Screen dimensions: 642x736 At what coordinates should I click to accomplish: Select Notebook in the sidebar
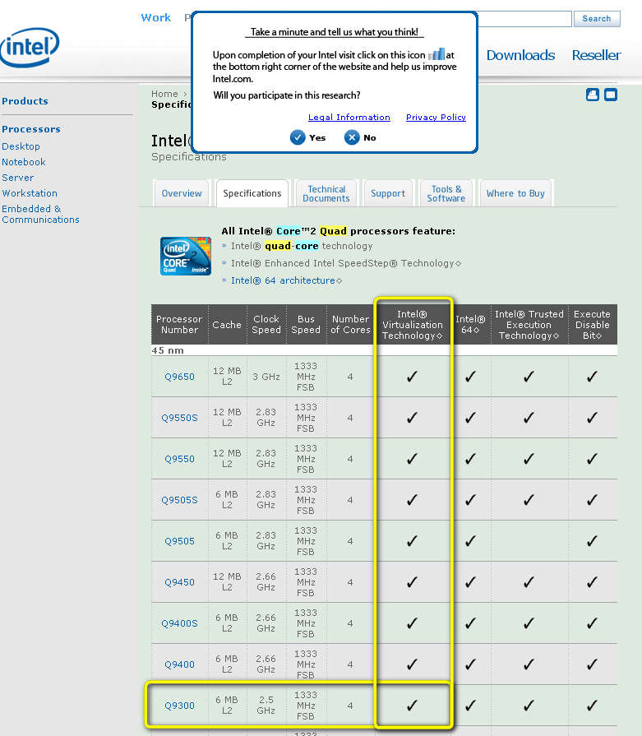[x=24, y=162]
